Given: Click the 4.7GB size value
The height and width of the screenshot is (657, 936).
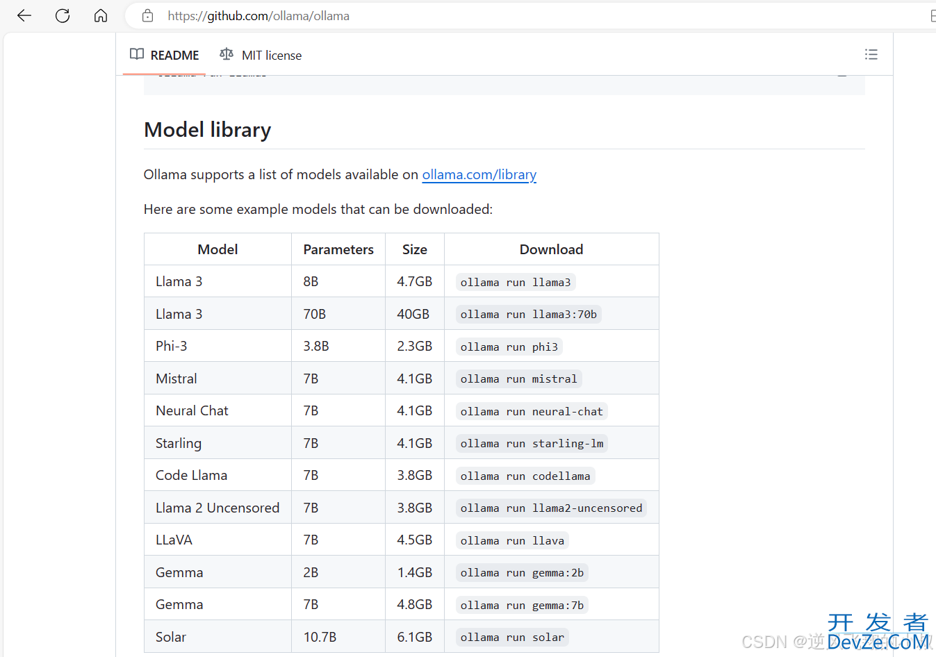Looking at the screenshot, I should point(415,281).
